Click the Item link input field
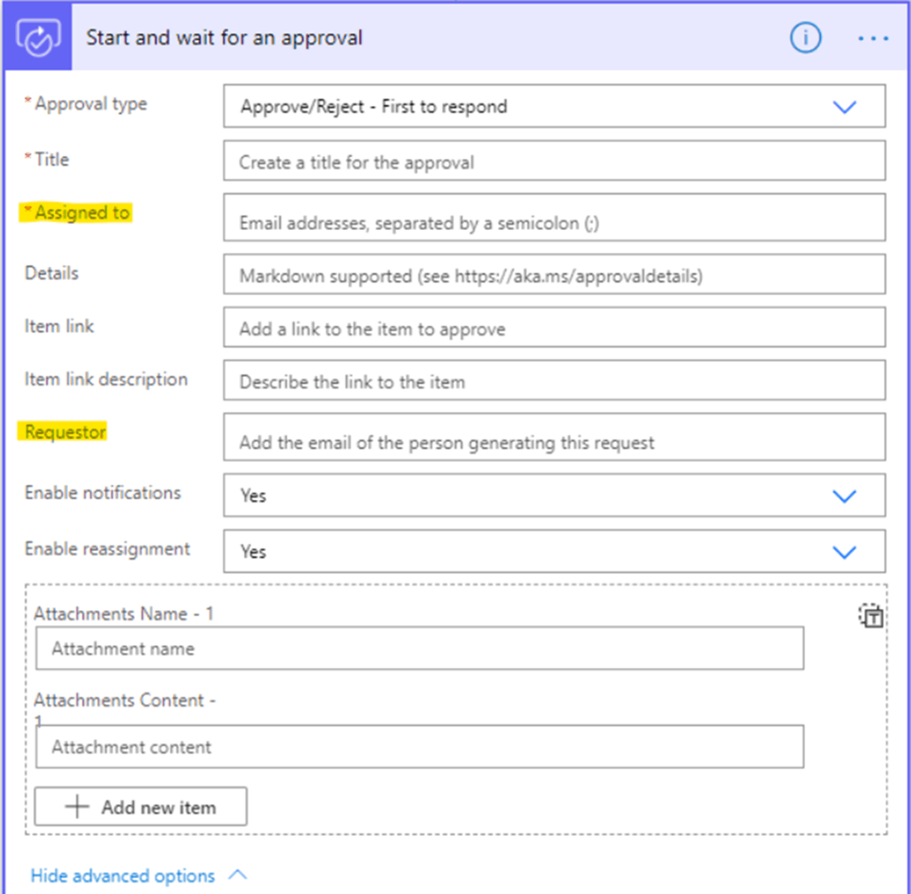911x894 pixels. coord(554,328)
